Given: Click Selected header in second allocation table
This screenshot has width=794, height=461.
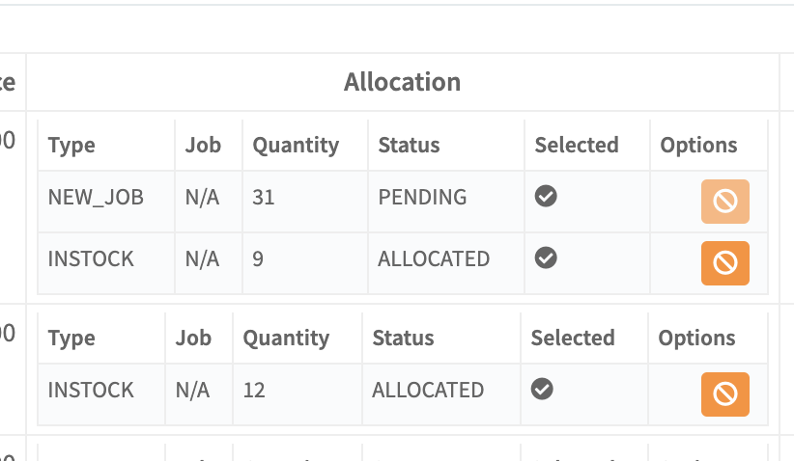Looking at the screenshot, I should coord(573,339).
